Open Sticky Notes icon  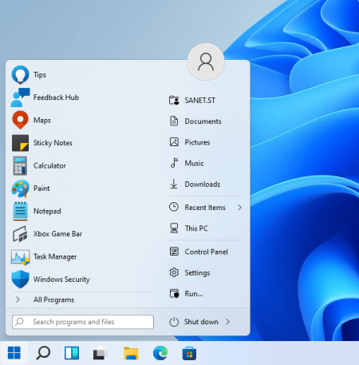(20, 143)
